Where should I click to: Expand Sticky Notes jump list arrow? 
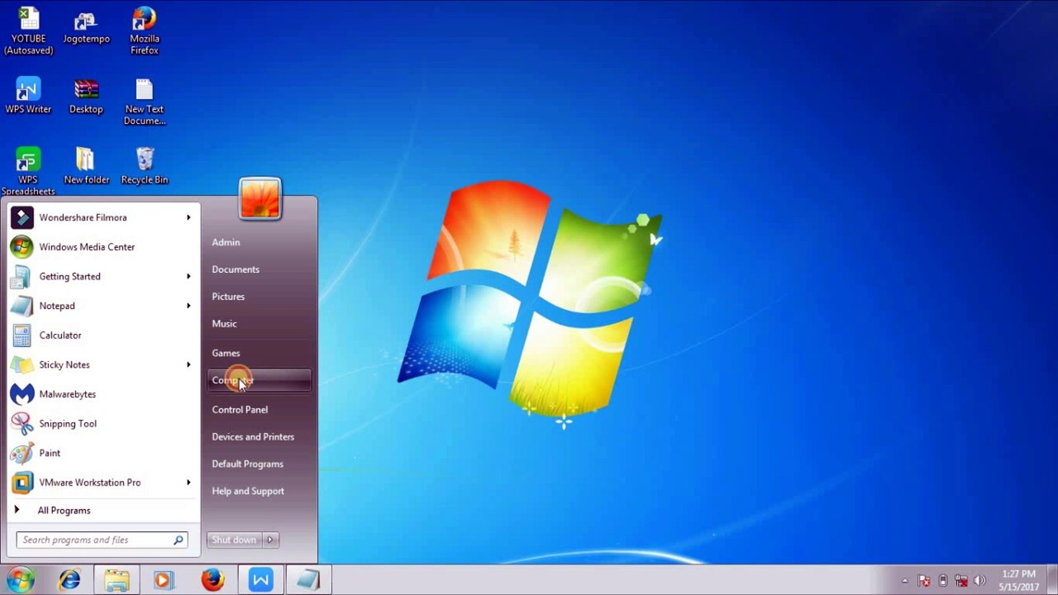(x=188, y=364)
